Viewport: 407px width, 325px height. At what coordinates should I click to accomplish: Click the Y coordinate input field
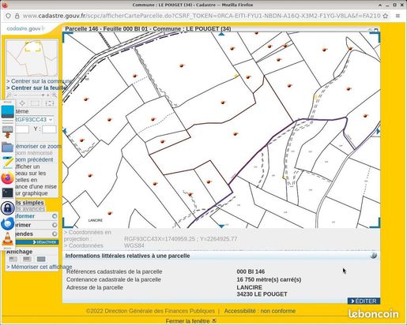point(49,129)
